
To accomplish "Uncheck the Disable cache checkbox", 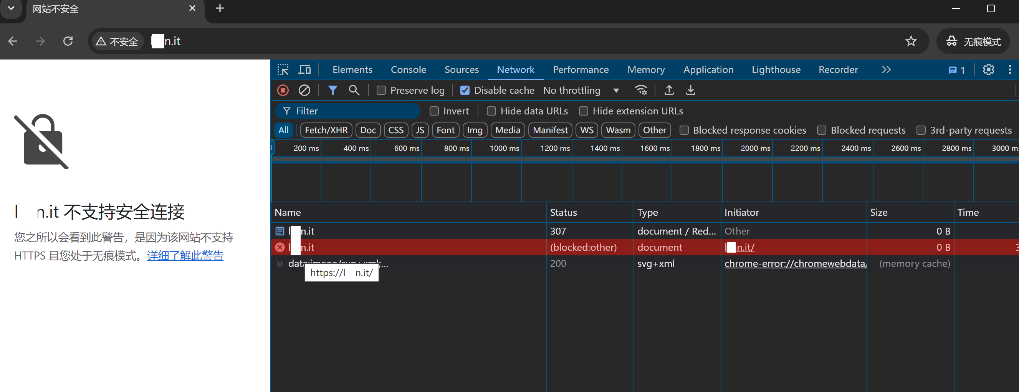I will 465,91.
